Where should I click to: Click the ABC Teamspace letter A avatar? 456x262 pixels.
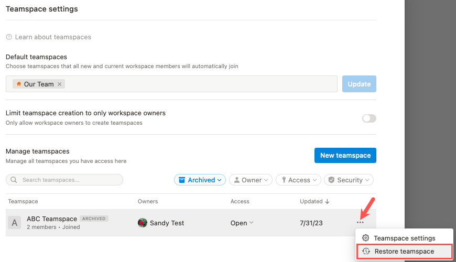click(x=14, y=223)
